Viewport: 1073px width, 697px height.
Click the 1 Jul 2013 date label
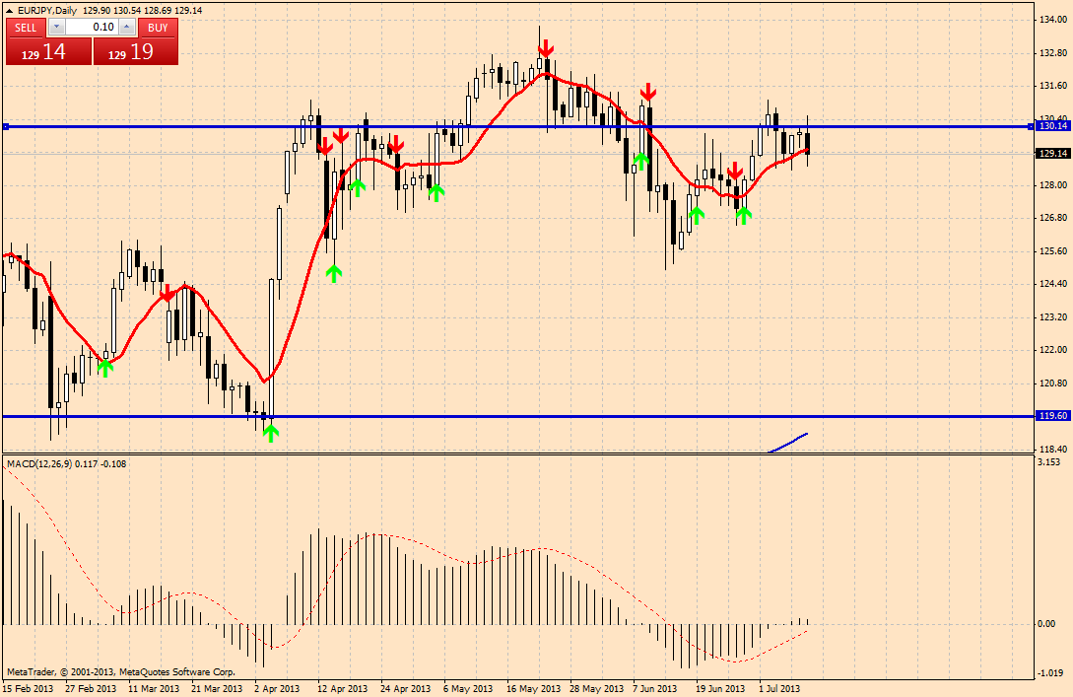tap(779, 689)
